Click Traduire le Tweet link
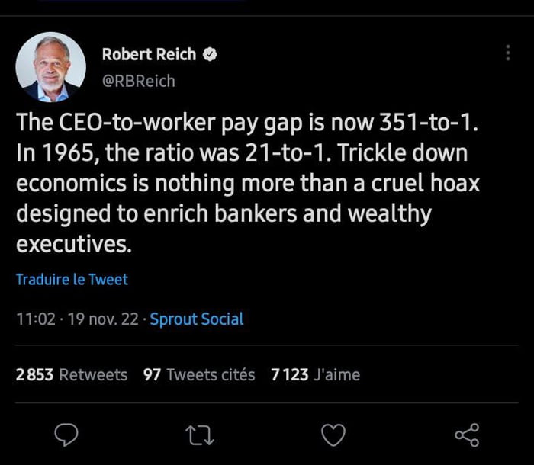Screen dimensions: 534x465 click(72, 280)
